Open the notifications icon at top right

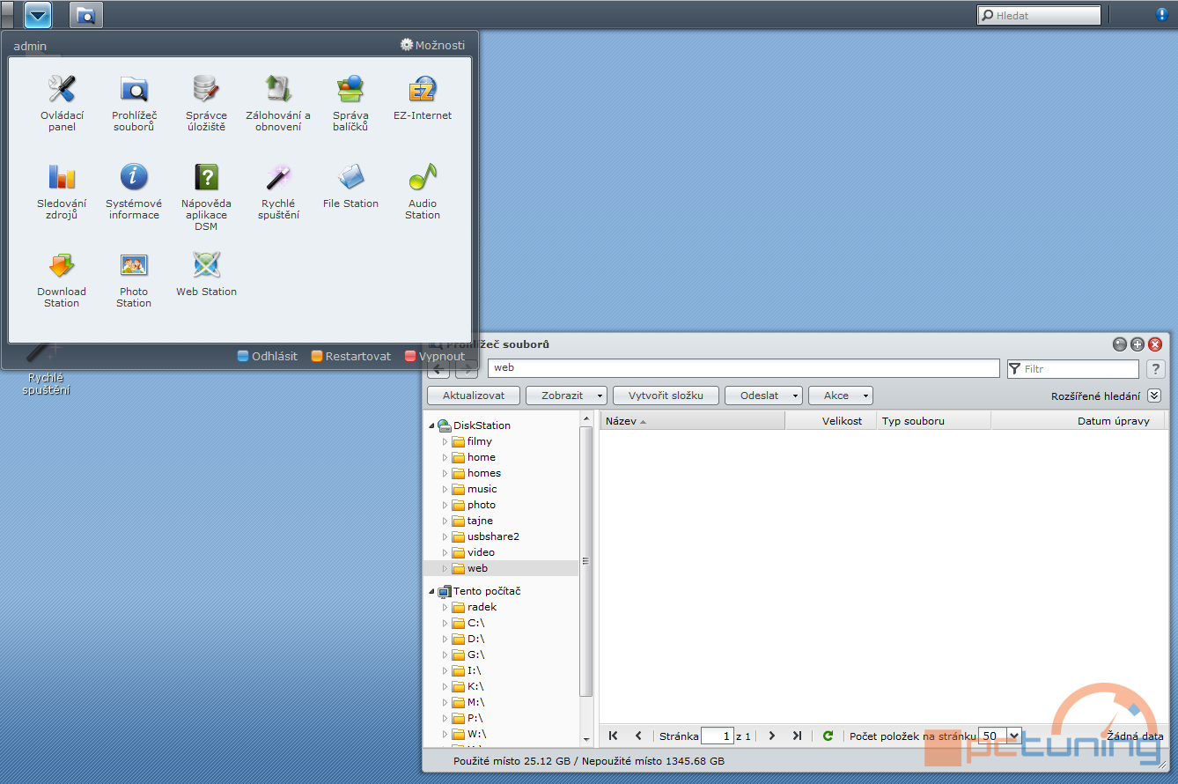click(x=1162, y=15)
